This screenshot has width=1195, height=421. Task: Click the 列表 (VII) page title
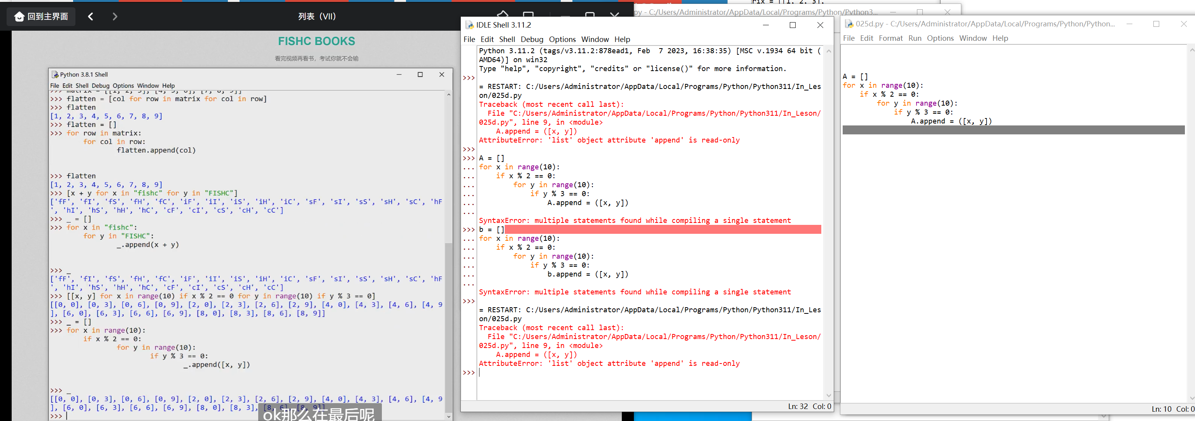pos(317,17)
